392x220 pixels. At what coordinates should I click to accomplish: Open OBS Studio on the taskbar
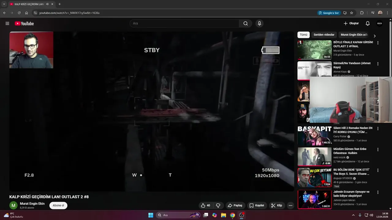pos(242,215)
